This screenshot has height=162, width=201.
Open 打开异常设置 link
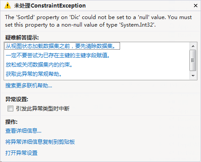(x=21, y=153)
